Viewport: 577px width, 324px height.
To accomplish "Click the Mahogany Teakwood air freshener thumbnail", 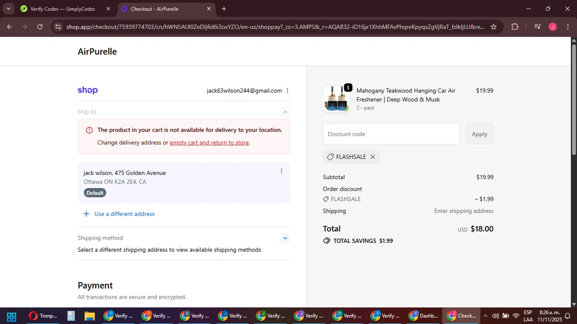I will point(337,99).
